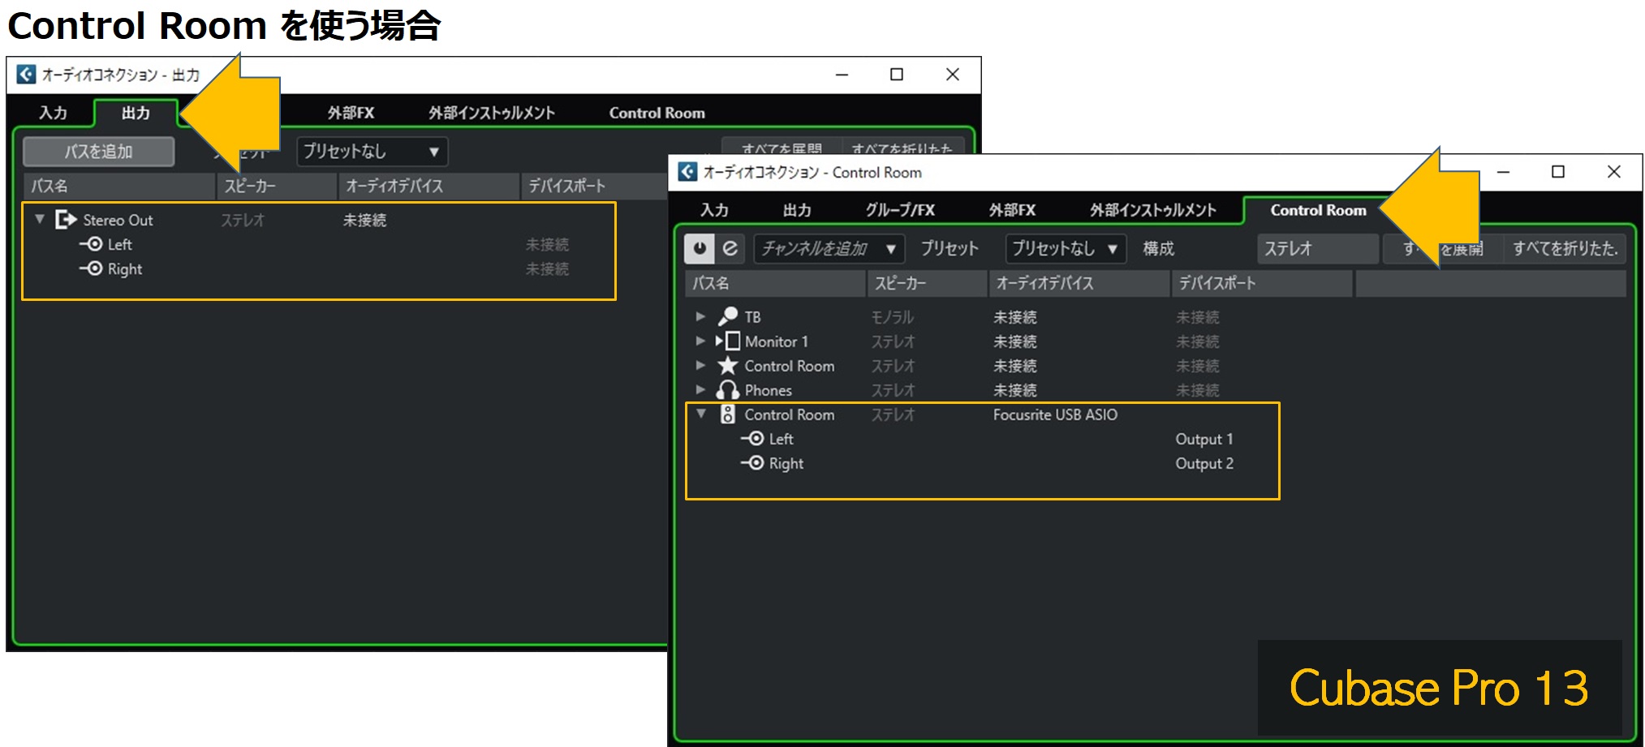Click Right channel icon under Stereo Out
1645x747 pixels.
[91, 268]
